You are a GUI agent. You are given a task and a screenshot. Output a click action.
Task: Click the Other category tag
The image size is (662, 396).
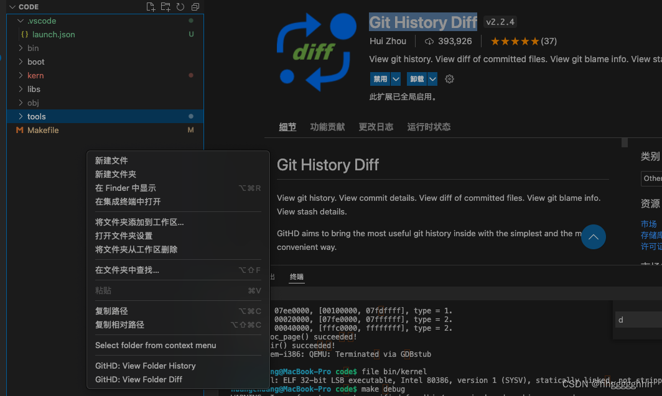coord(652,178)
